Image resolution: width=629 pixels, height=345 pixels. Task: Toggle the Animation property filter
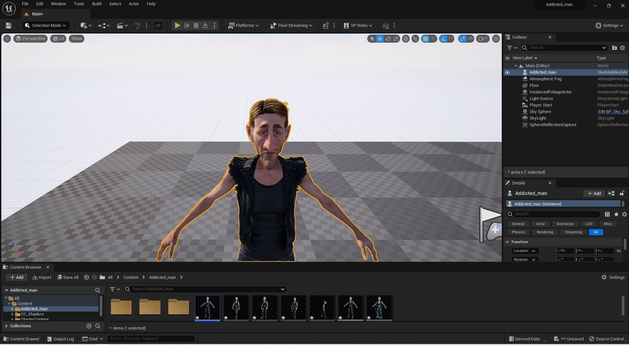[565, 224]
